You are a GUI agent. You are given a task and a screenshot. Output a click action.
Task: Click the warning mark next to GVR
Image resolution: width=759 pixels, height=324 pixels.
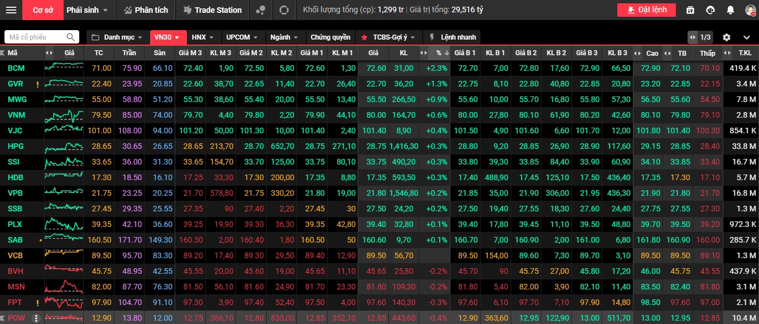pyautogui.click(x=37, y=84)
